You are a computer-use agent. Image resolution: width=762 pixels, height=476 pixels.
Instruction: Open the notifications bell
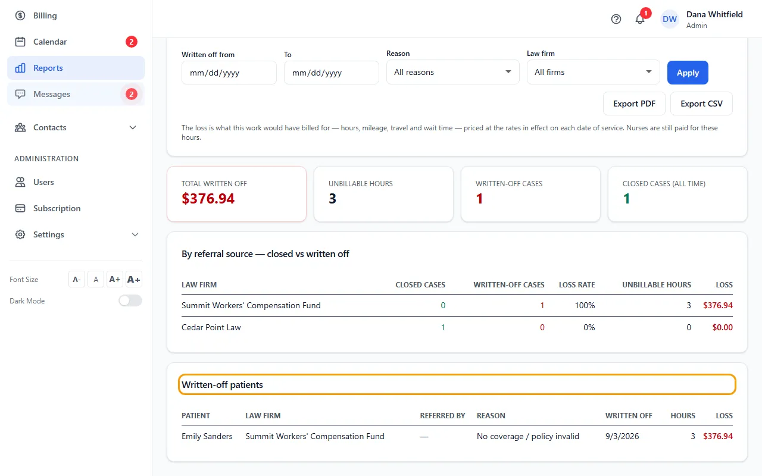point(640,19)
